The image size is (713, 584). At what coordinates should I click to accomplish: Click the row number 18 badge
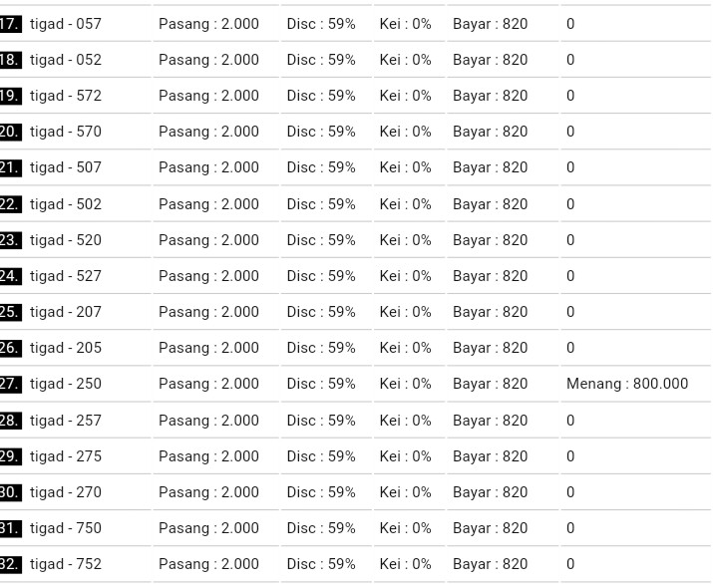coord(10,60)
